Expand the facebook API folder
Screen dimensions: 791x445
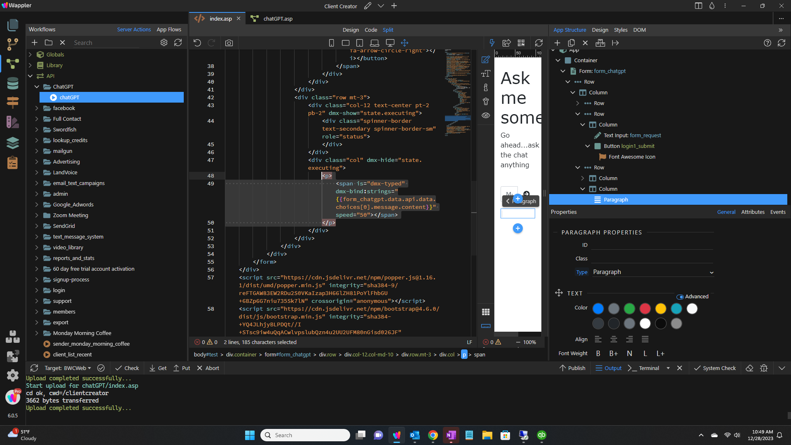[x=37, y=108]
